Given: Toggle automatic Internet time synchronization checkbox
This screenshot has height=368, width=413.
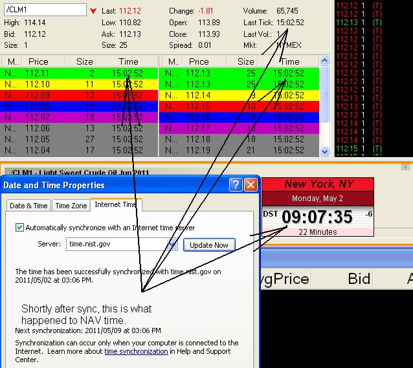Looking at the screenshot, I should coord(19,228).
